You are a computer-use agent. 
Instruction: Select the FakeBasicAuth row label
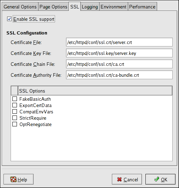(35, 99)
